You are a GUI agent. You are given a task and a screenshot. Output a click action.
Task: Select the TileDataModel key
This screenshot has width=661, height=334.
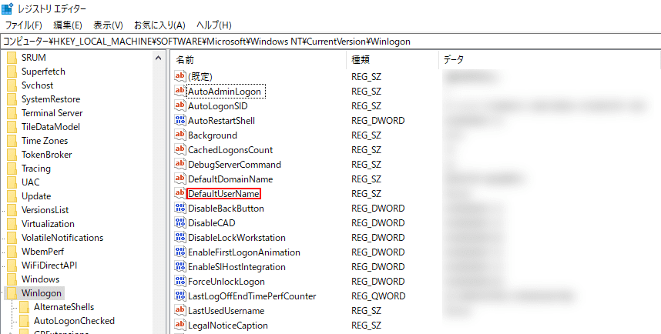(x=51, y=127)
